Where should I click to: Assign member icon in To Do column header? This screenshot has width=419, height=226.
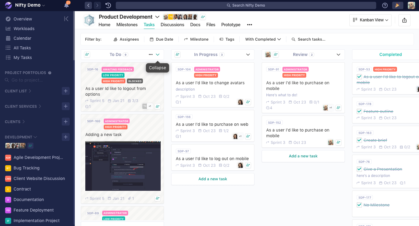87,54
